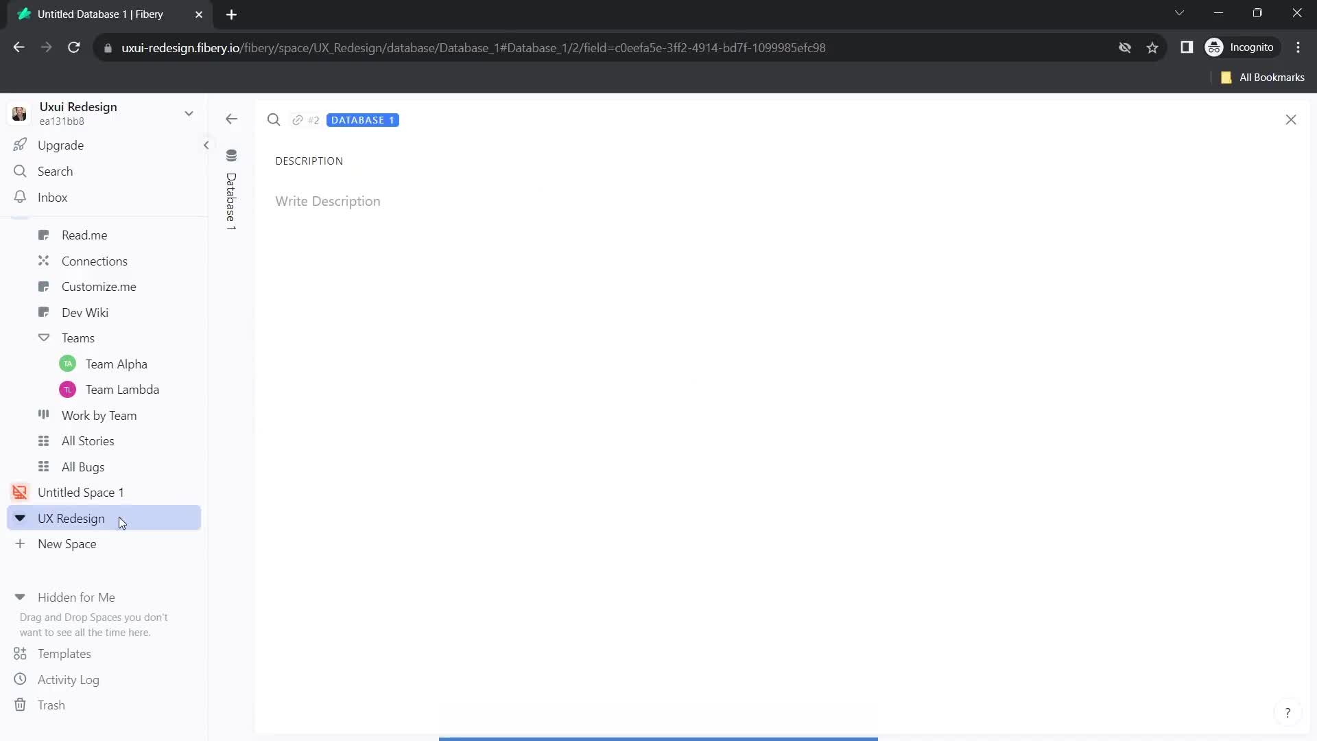Collapse the Teams section

pos(43,338)
